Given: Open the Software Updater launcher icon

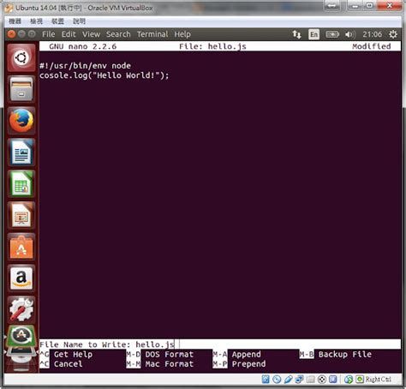Looking at the screenshot, I should click(x=21, y=336).
